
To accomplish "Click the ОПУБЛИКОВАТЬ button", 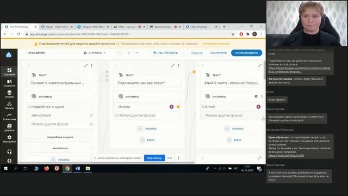I will (246, 53).
